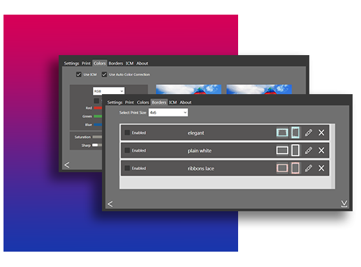Image resolution: width=361 pixels, height=267 pixels.
Task: Delete the plain white border
Action: pos(321,151)
